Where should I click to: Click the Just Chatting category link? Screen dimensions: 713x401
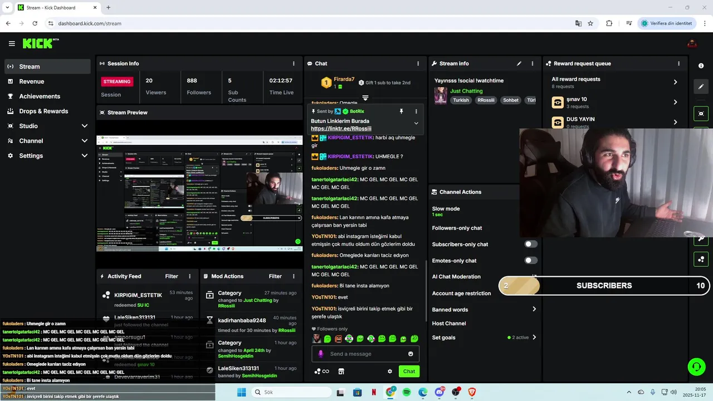(466, 91)
